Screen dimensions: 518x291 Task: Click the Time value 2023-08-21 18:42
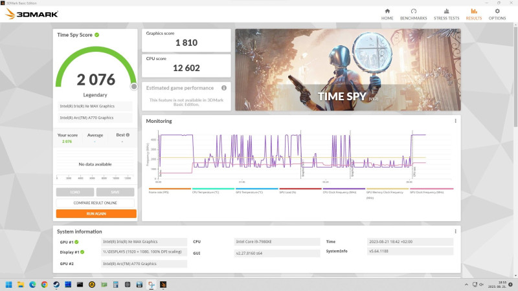[x=410, y=241]
